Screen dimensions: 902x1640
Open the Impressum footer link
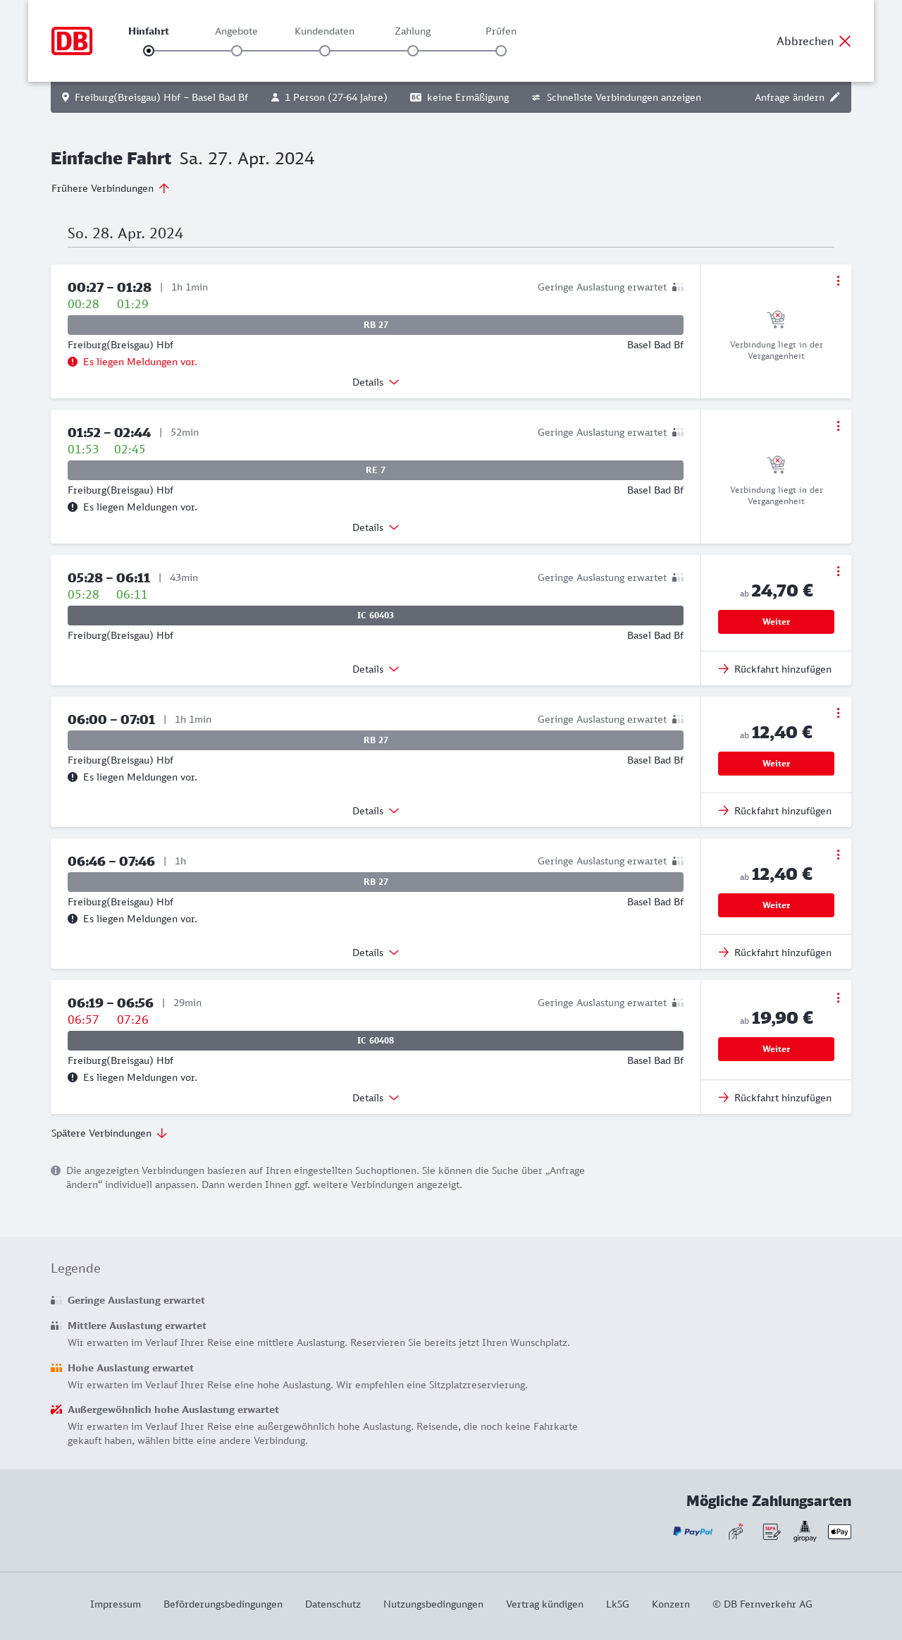click(x=116, y=1604)
